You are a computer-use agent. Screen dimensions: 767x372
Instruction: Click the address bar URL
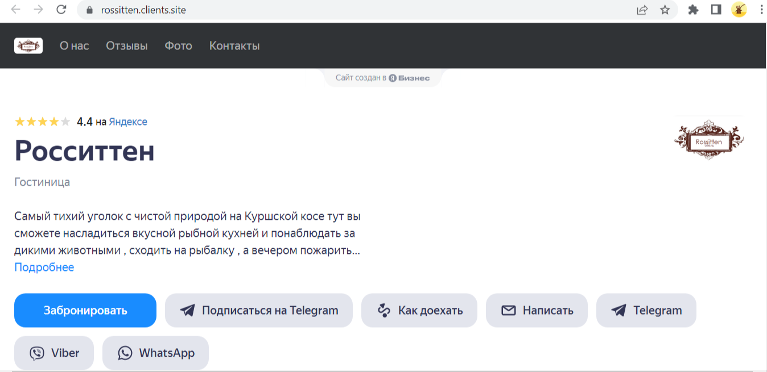(x=143, y=10)
